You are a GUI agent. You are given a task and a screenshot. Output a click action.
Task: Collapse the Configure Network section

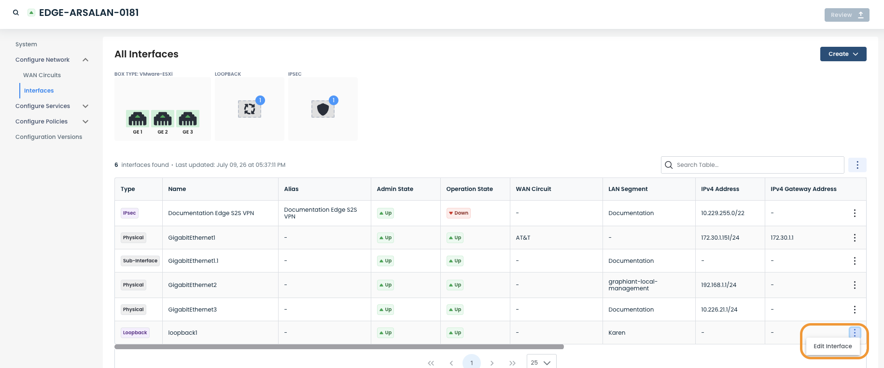[x=85, y=60]
